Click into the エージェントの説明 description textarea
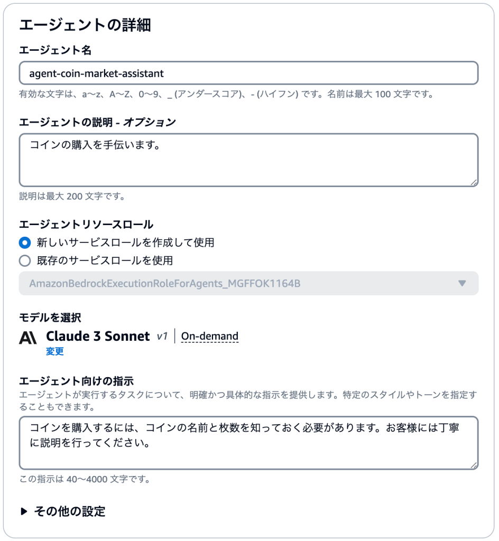 tap(248, 160)
